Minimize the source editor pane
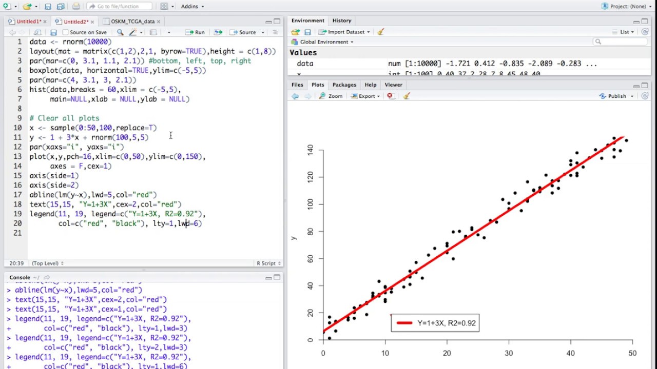Viewport: 657px width, 369px height. coord(268,22)
